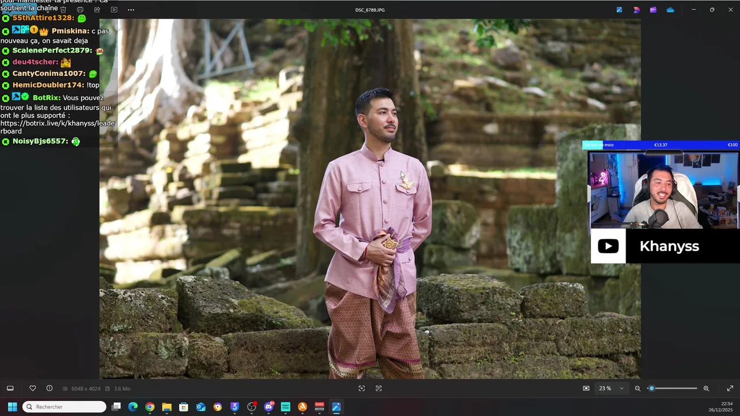This screenshot has width=740, height=416.
Task: Click the Rechercher taskbar search box
Action: [x=64, y=407]
